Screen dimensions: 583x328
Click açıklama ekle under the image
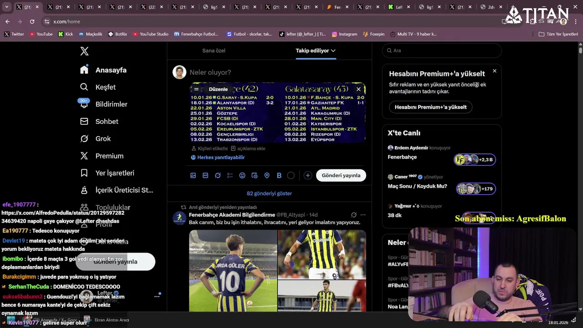pos(248,149)
